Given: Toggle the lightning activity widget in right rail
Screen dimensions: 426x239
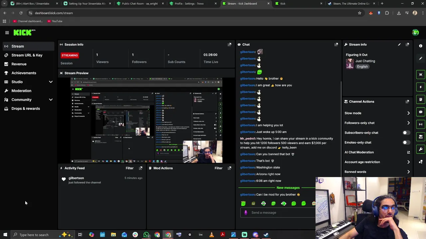Looking at the screenshot, I should 421,87.
